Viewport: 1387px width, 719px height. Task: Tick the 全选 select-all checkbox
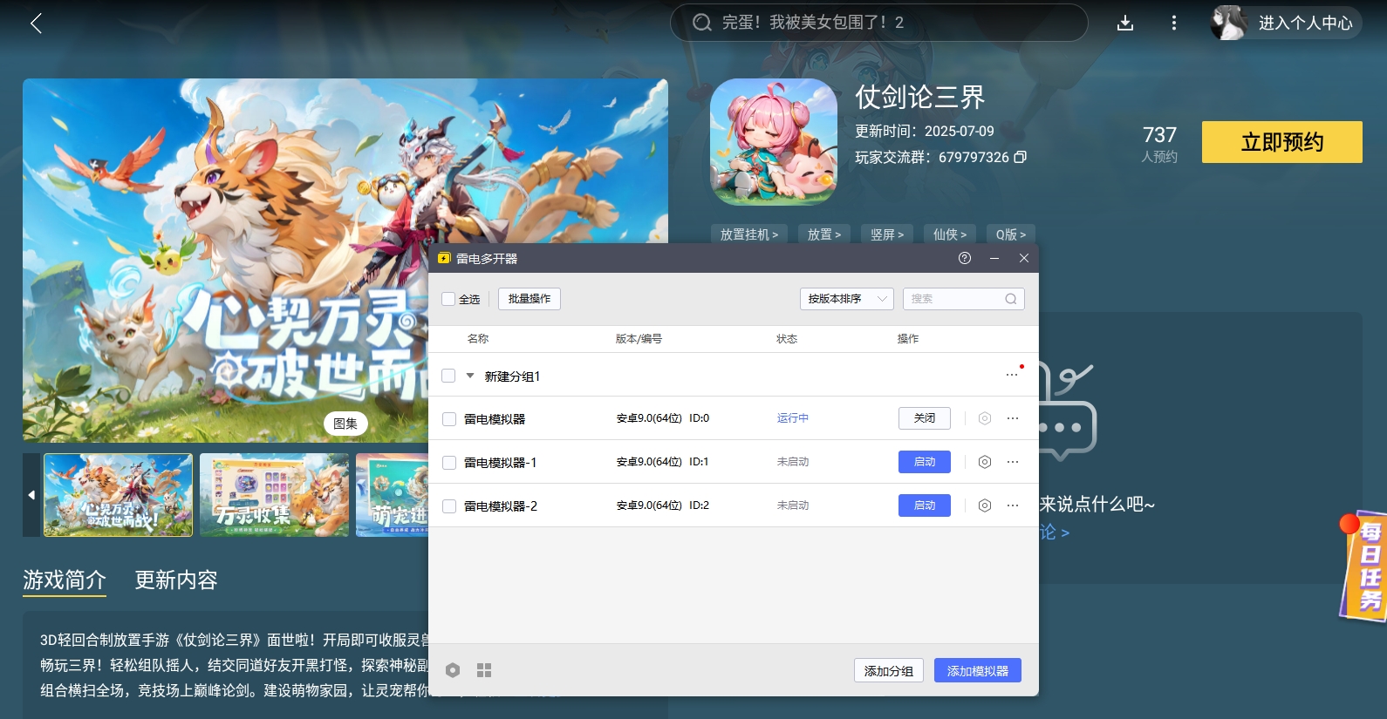(x=448, y=299)
